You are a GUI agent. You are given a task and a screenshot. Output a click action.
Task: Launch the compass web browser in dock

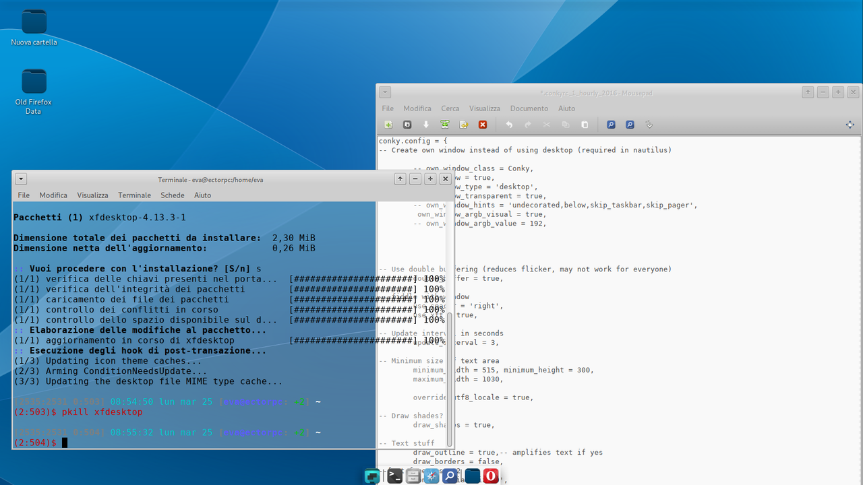(x=431, y=476)
